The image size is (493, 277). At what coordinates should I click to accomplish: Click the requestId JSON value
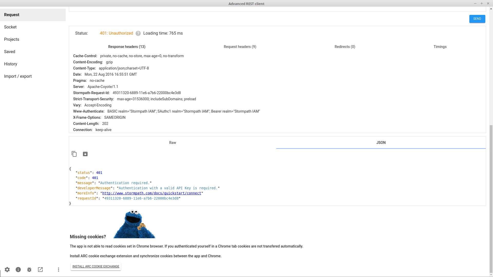click(x=141, y=198)
